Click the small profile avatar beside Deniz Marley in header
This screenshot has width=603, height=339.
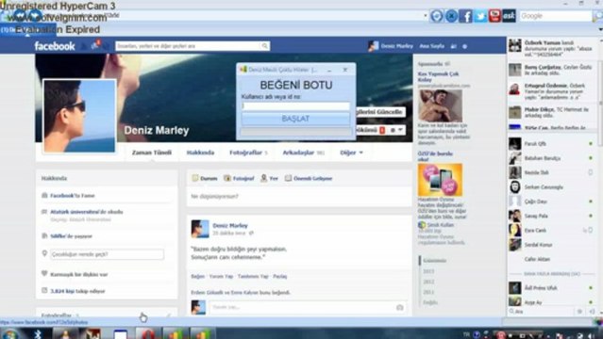[x=373, y=46]
